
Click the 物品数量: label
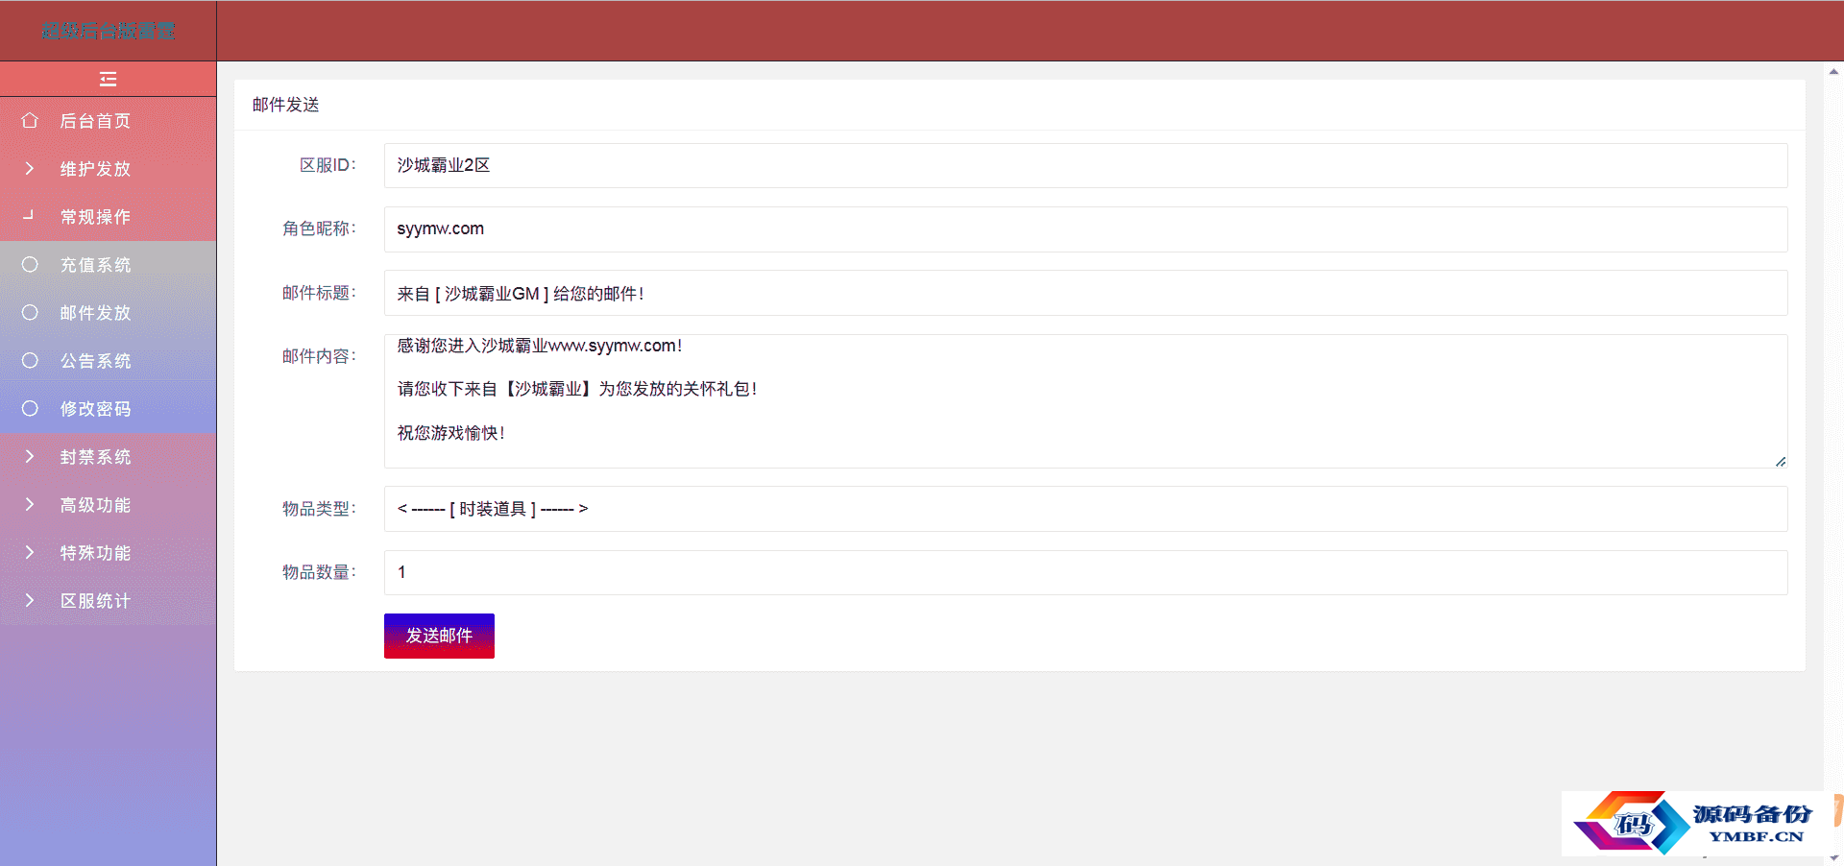click(319, 572)
